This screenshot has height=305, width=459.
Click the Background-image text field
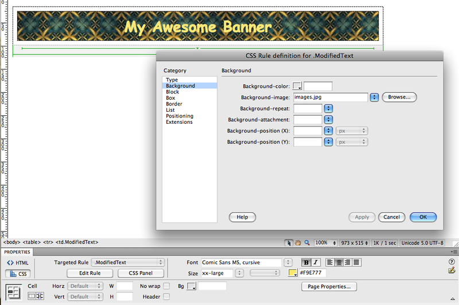click(330, 97)
